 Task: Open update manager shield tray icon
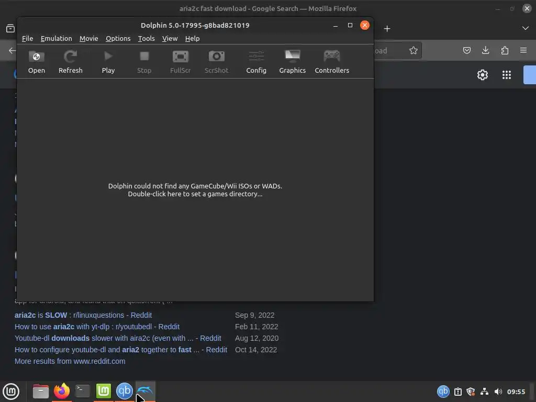tap(471, 392)
